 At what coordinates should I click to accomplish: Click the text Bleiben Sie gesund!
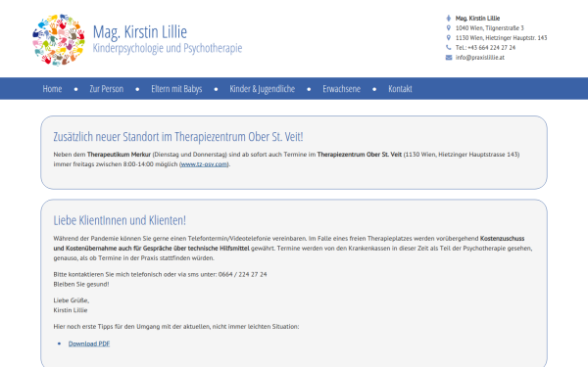click(x=81, y=284)
